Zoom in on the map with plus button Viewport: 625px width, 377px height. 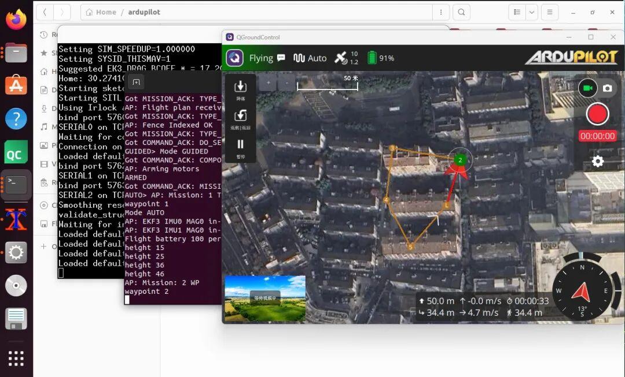(x=269, y=83)
